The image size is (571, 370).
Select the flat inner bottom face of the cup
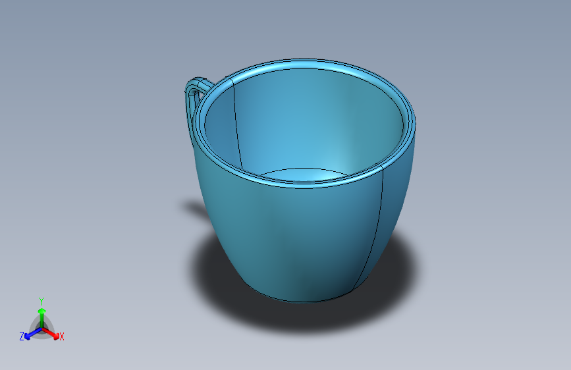coord(305,174)
